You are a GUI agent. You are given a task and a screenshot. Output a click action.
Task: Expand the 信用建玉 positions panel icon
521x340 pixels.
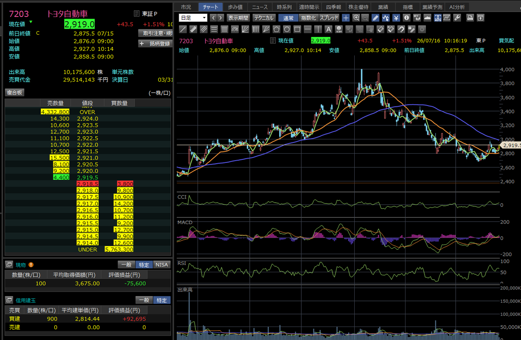9,300
